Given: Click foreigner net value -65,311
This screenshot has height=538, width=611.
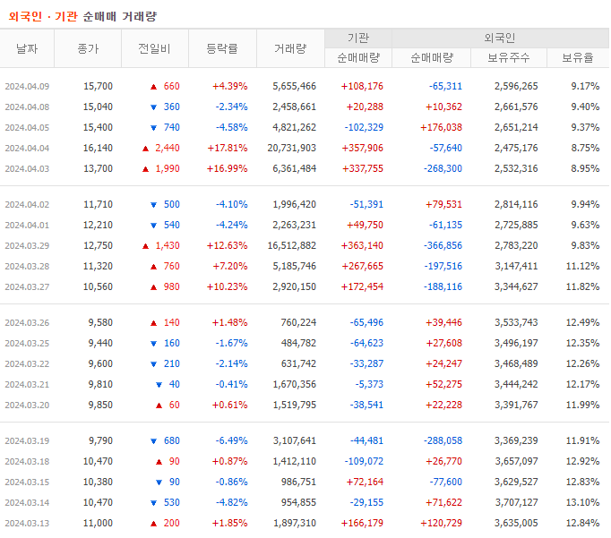Looking at the screenshot, I should [446, 86].
